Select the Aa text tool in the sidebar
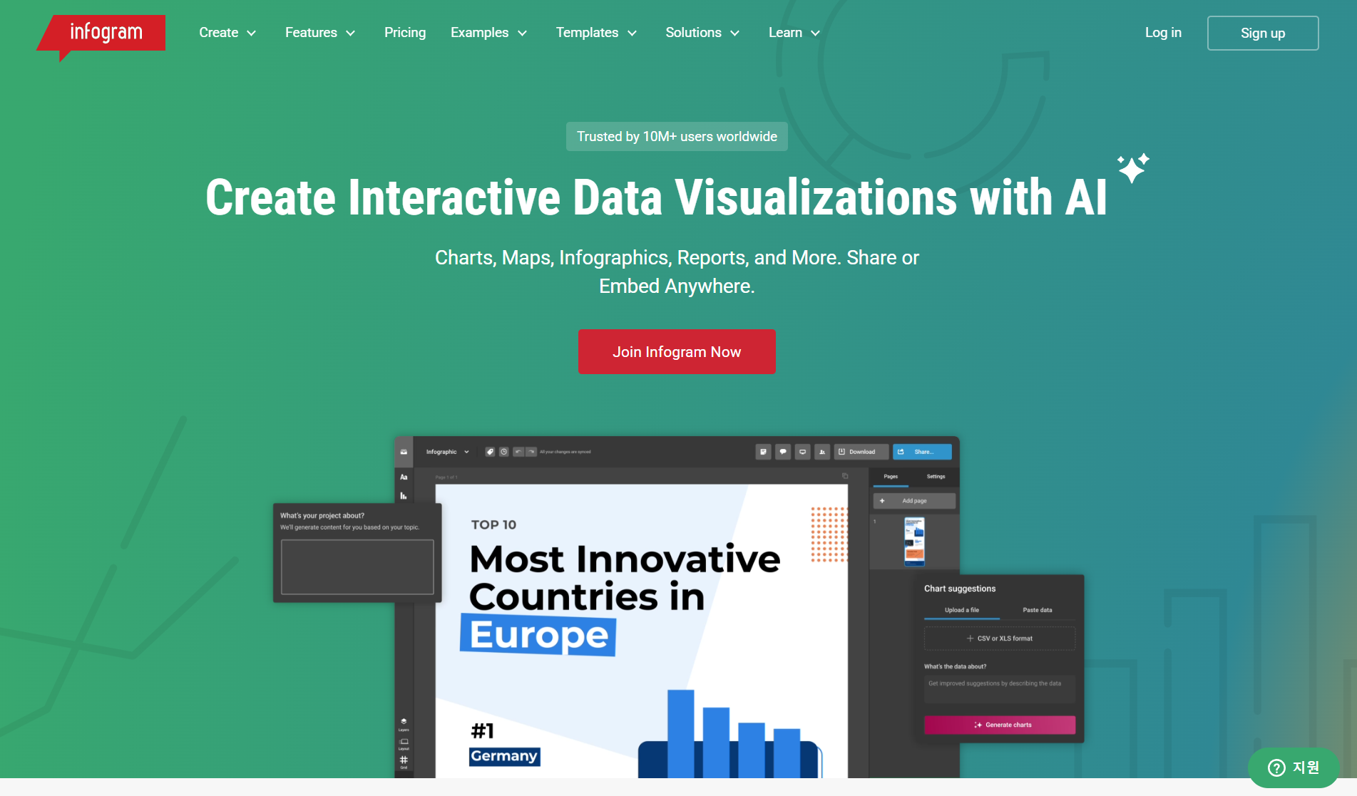 coord(404,477)
